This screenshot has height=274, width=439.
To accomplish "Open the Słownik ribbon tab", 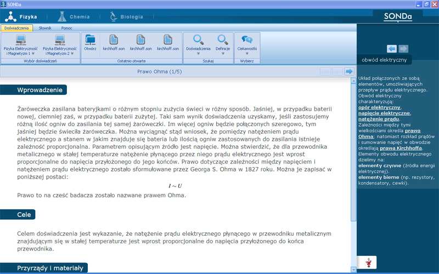I will [45, 28].
